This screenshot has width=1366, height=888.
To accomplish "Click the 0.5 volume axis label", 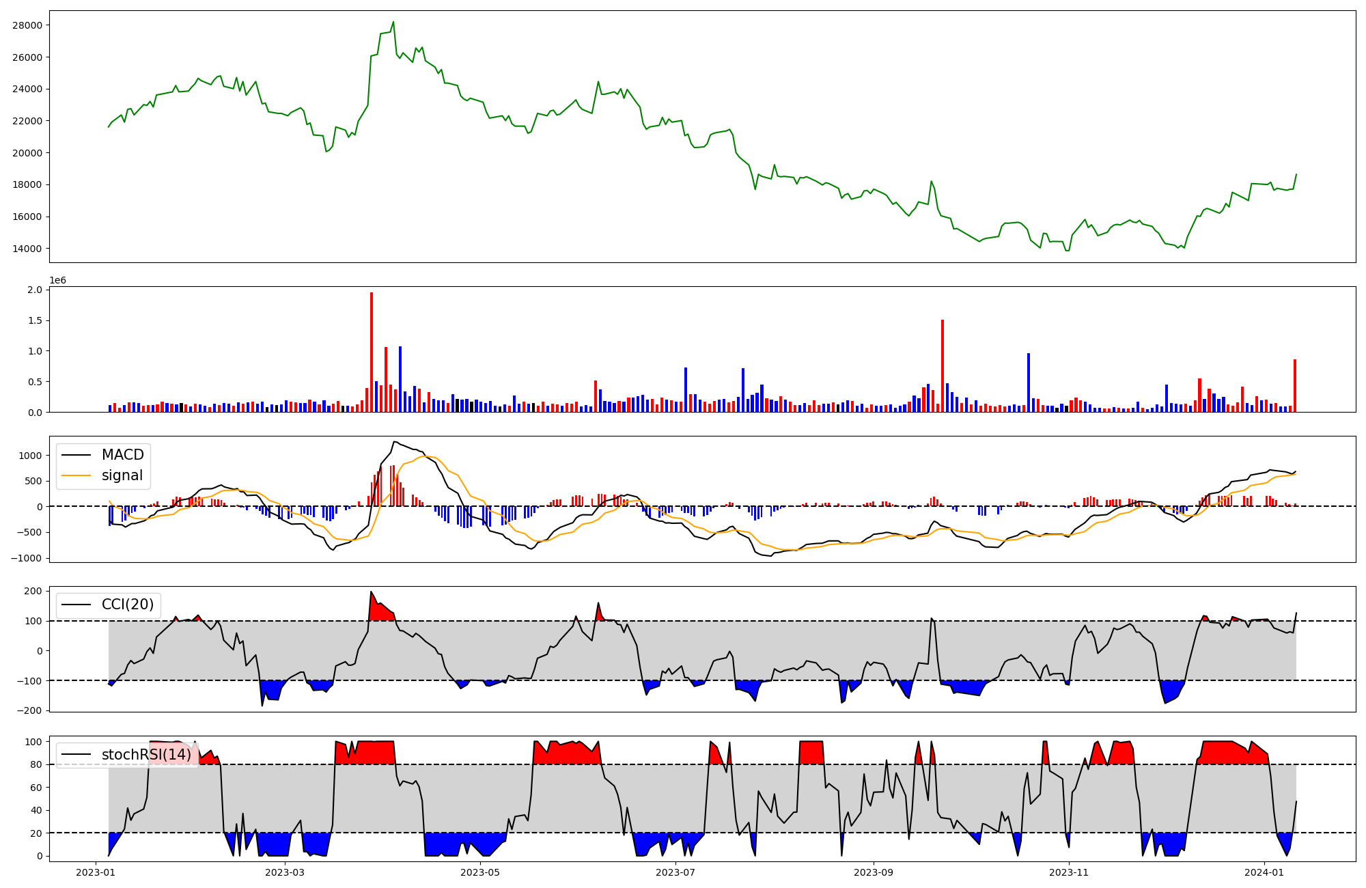I will click(x=35, y=382).
